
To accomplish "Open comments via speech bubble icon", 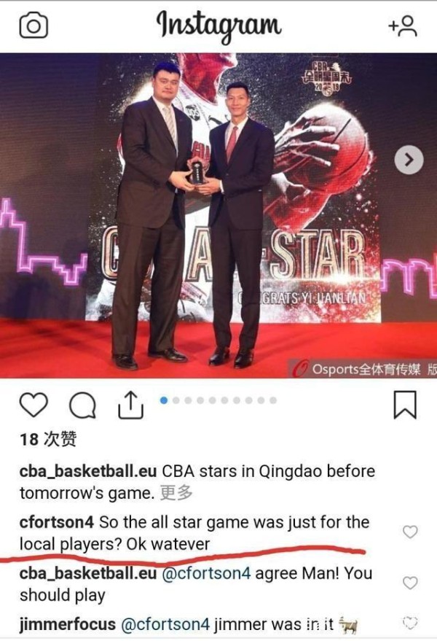I will click(82, 405).
